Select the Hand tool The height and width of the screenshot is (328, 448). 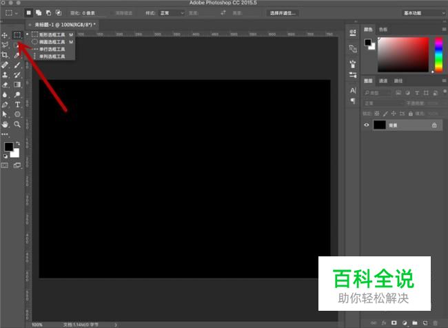click(5, 124)
